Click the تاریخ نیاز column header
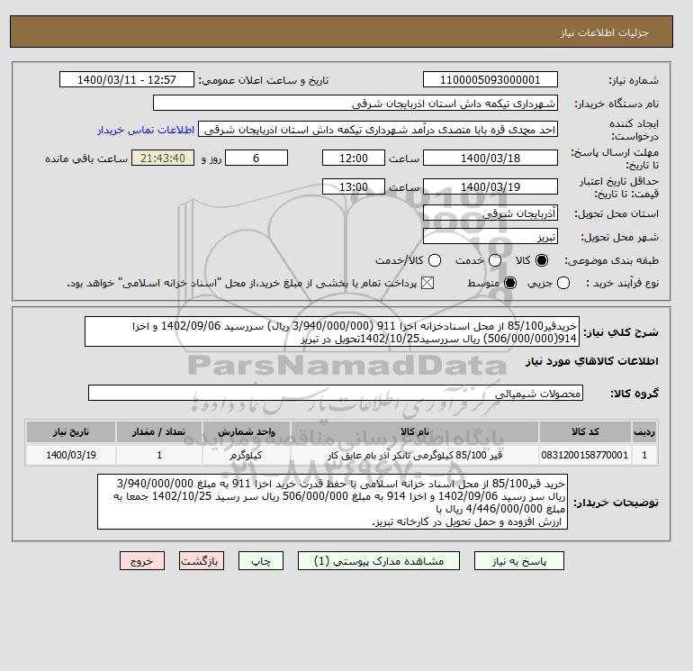This screenshot has height=671, width=693. [71, 431]
